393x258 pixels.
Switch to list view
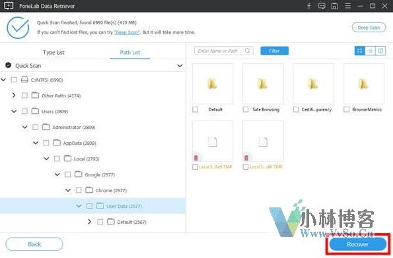point(370,51)
